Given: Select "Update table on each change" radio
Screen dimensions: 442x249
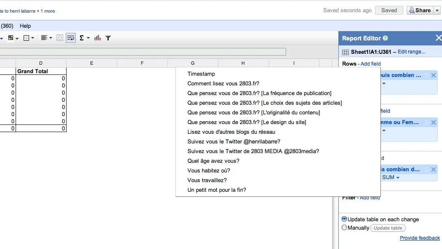Looking at the screenshot, I should [344, 219].
